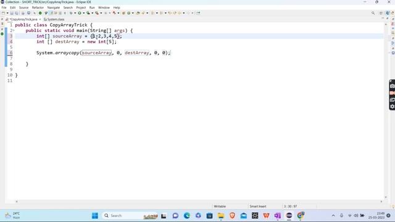Click the Windows Start button
Viewport: 395px width, 222px height.
95,216
